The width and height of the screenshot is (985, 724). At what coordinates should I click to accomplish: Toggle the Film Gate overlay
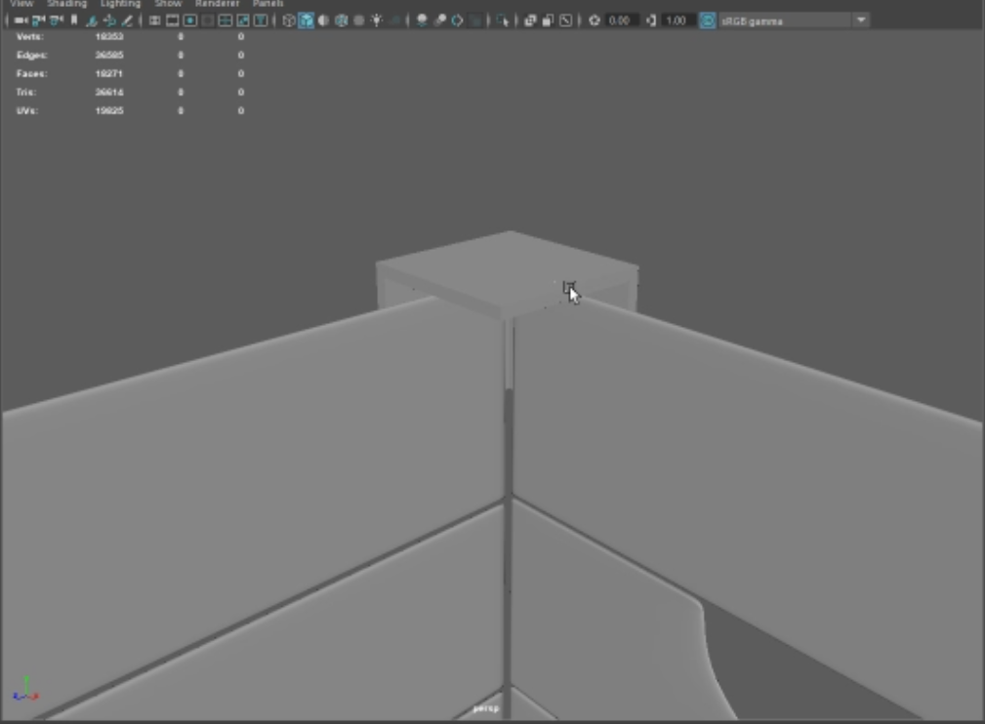pos(172,20)
